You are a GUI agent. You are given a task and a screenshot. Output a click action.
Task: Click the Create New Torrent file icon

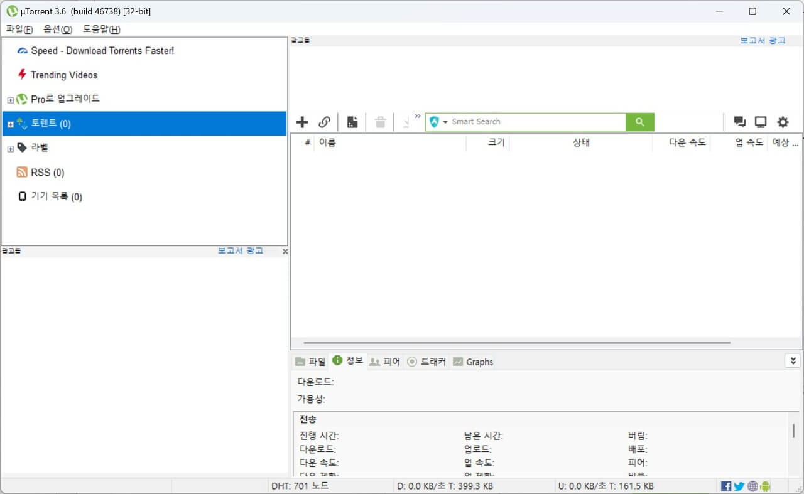click(352, 122)
